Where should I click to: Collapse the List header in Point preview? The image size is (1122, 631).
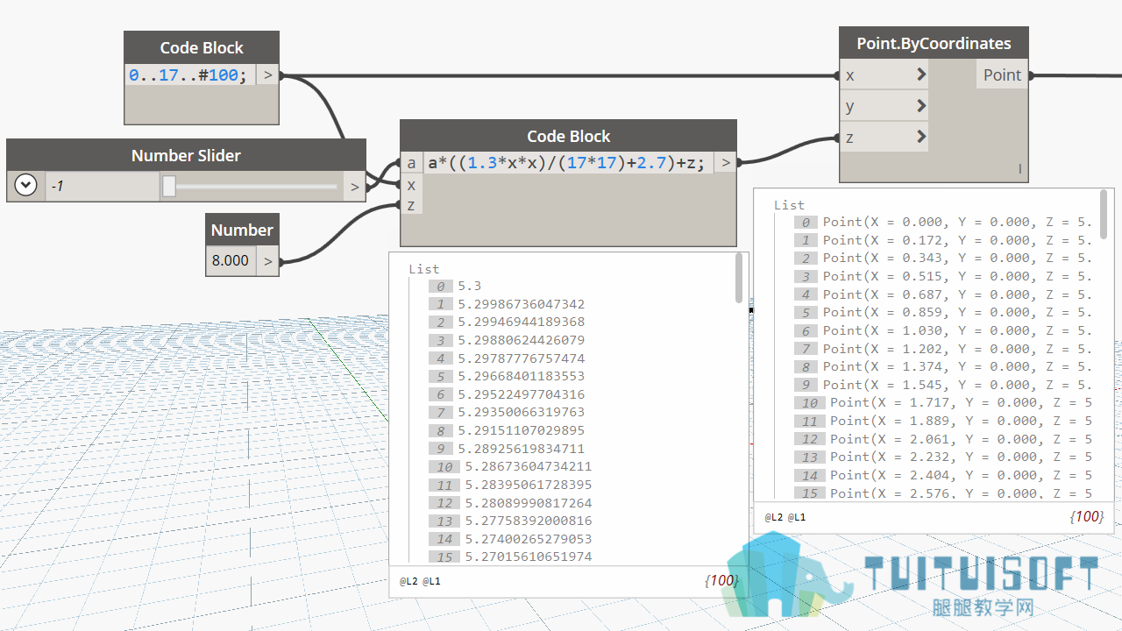[789, 205]
